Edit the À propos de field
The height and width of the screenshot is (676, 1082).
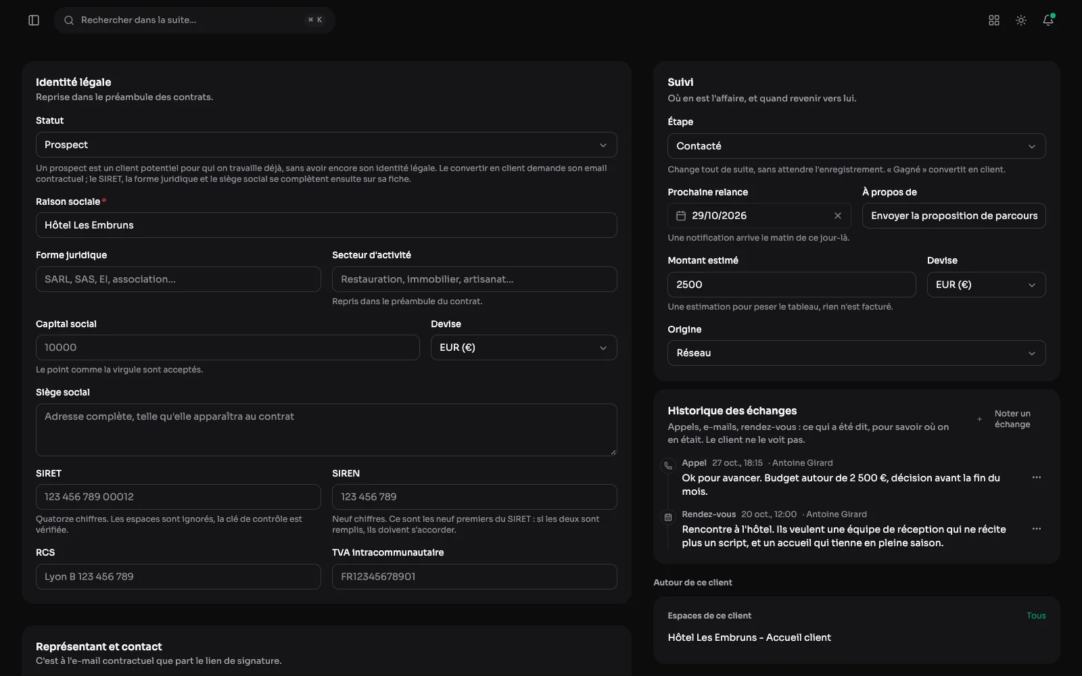(954, 216)
